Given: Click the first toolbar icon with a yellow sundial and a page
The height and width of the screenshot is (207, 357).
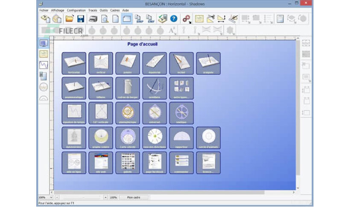Looking at the screenshot, I should [46, 19].
